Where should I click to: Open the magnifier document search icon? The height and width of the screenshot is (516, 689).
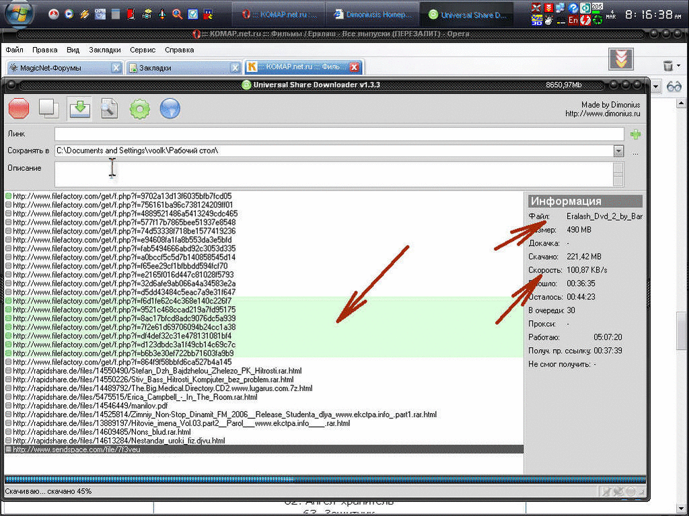[109, 108]
